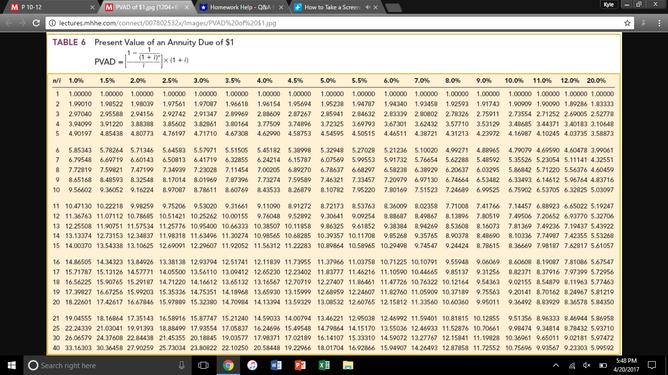Close the Homework Help tab
Image resolution: width=668 pixels, height=375 pixels.
point(281,7)
